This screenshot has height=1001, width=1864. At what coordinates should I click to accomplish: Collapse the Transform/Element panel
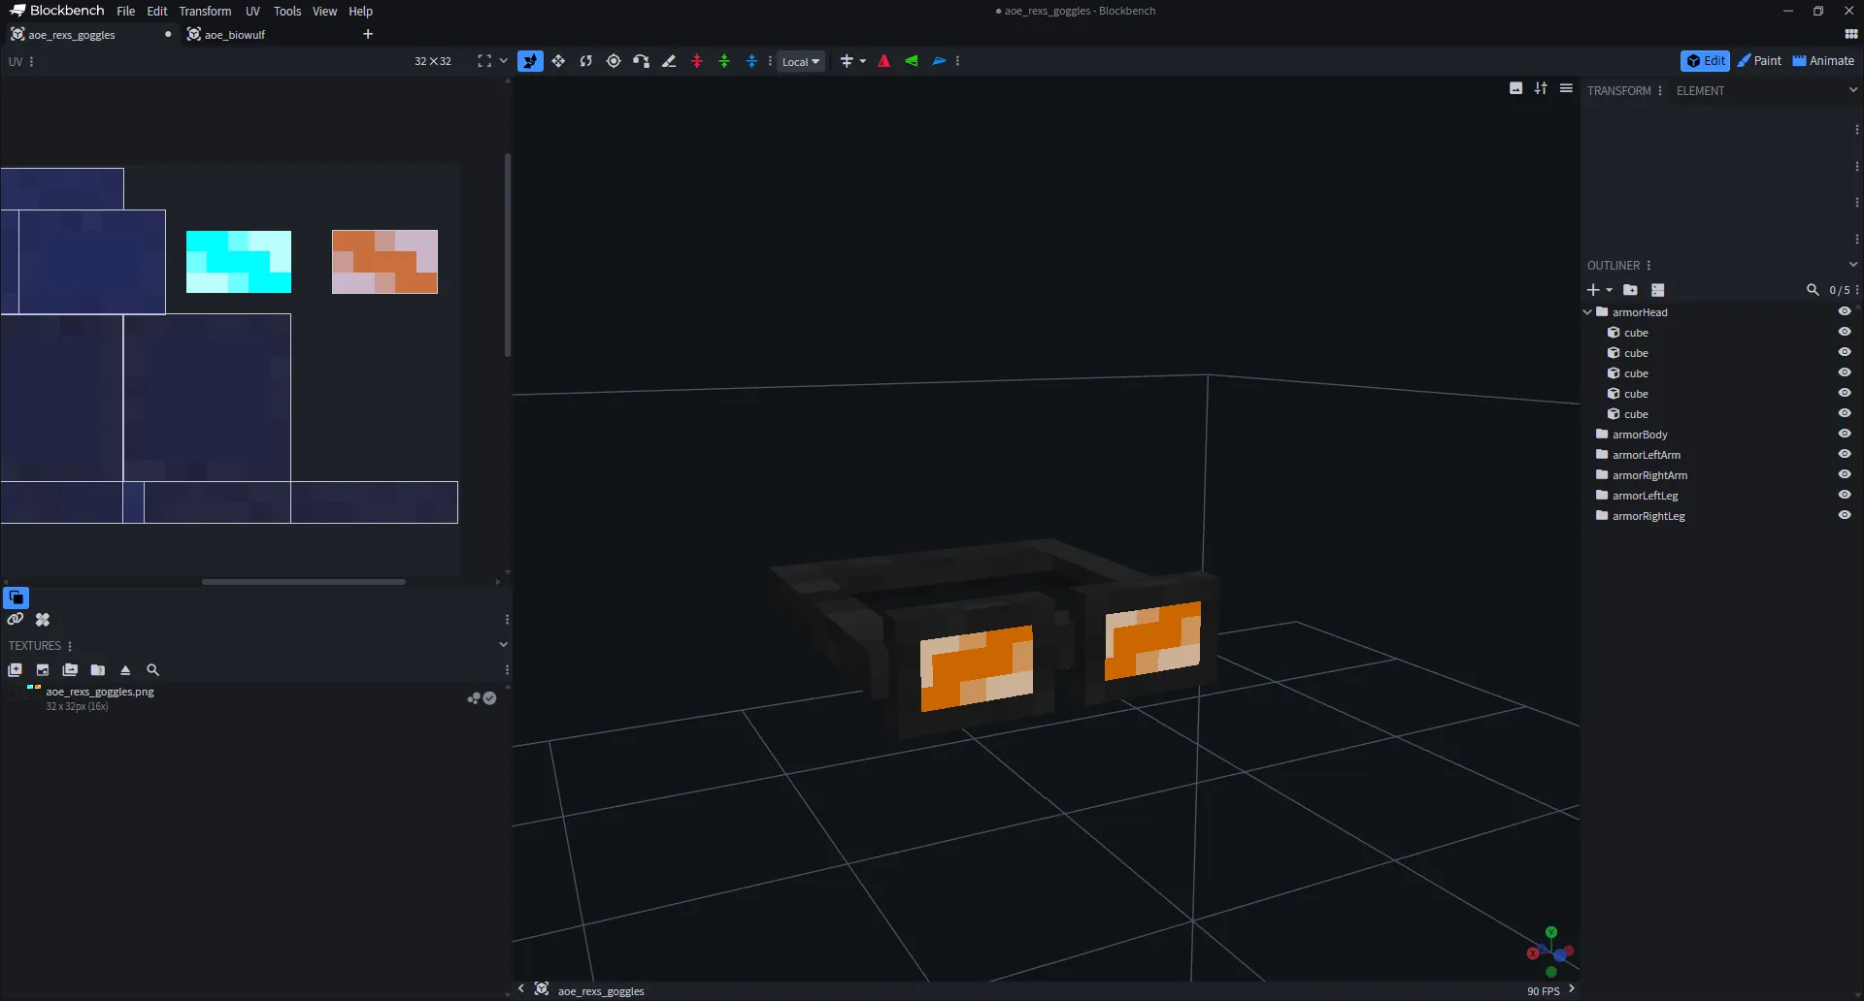(1852, 90)
